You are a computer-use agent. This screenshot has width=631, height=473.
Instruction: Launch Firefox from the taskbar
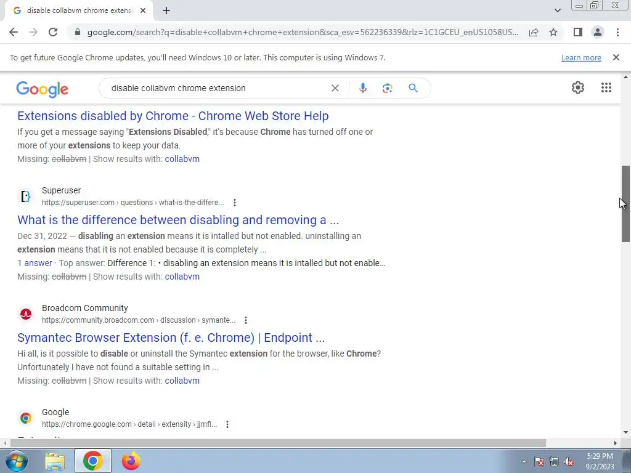pos(131,461)
